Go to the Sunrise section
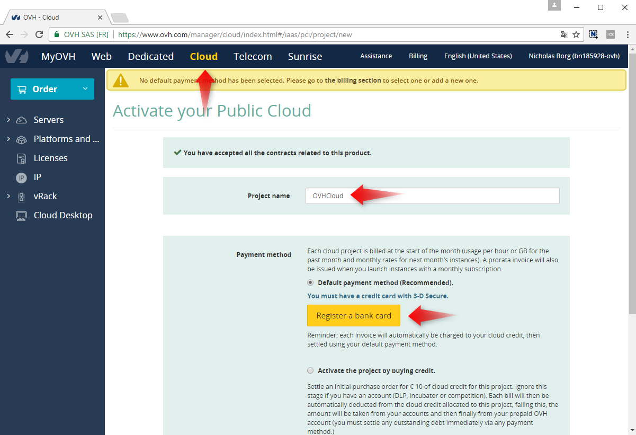This screenshot has height=435, width=636. [305, 56]
